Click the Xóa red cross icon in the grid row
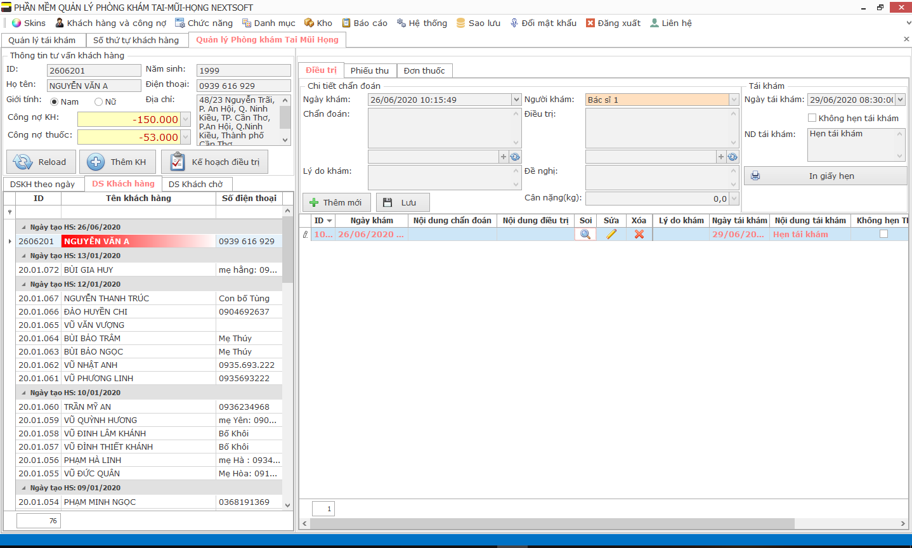 (x=639, y=234)
